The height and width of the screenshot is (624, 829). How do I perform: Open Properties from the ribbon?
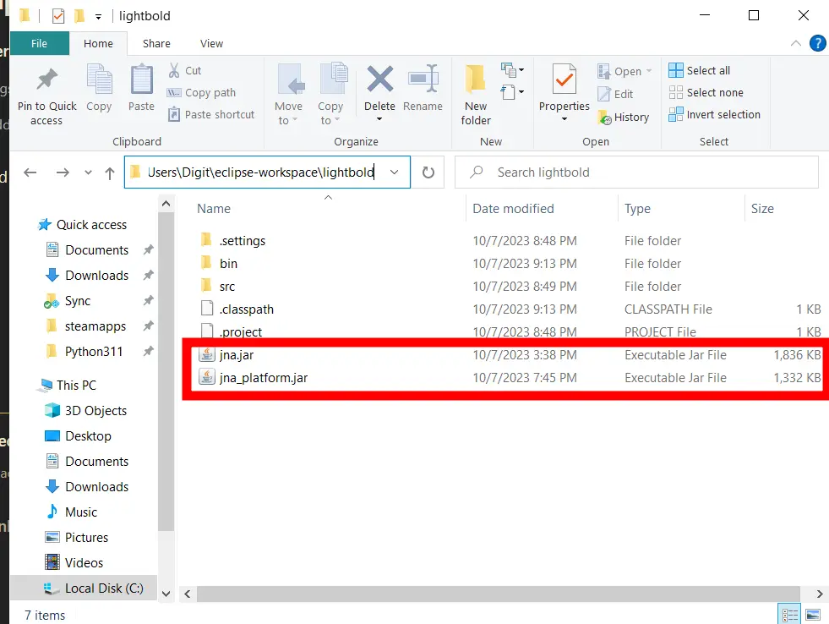point(564,82)
